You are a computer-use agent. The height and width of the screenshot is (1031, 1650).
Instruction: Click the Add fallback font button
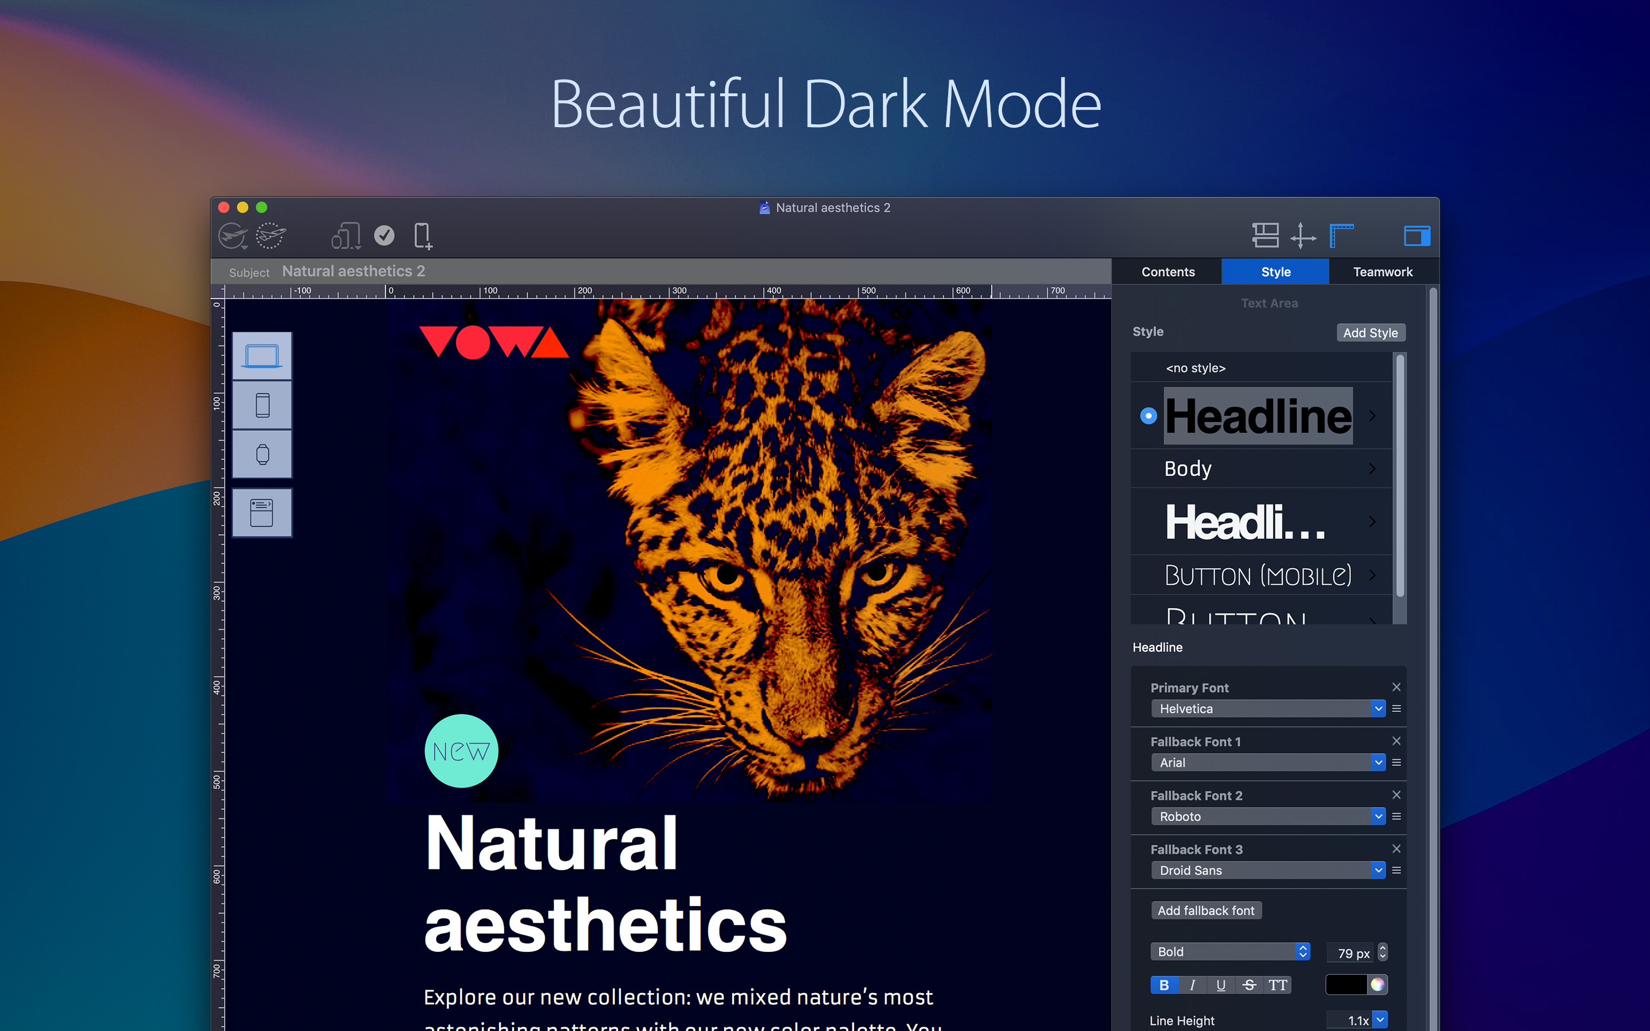tap(1206, 910)
